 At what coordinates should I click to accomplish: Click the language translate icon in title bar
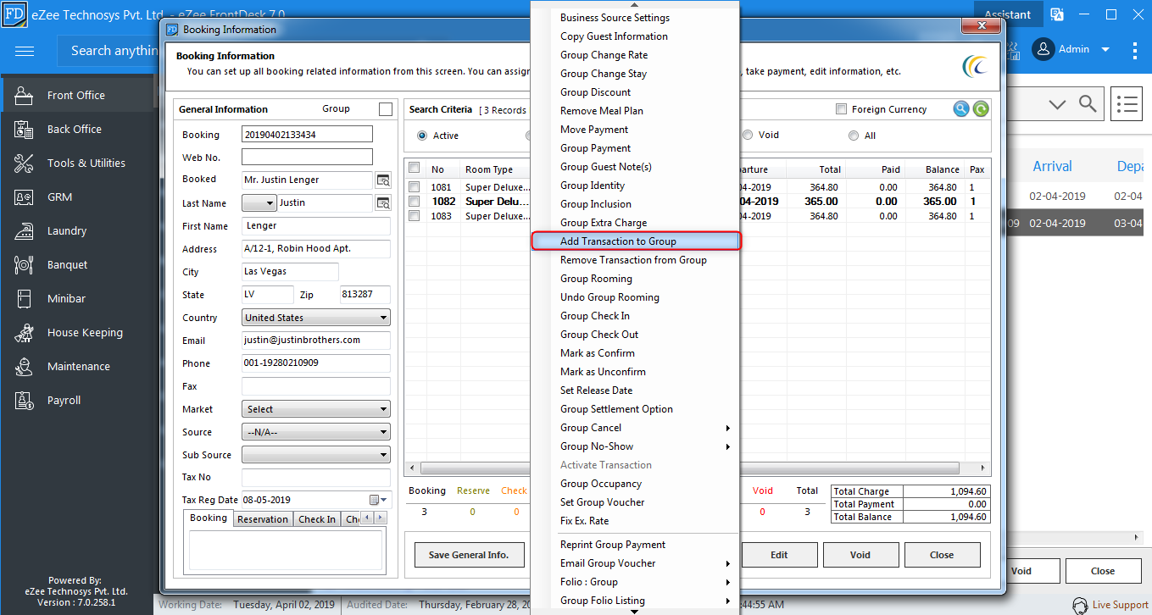[x=1057, y=14]
